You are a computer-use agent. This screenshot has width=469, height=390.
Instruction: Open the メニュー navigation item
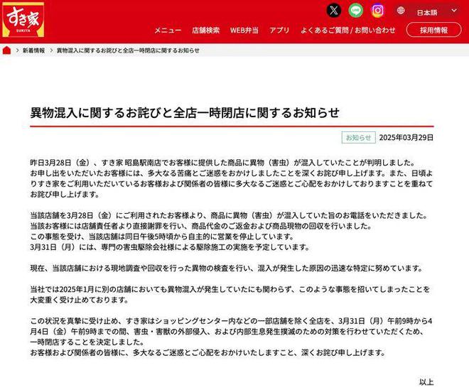pos(168,31)
